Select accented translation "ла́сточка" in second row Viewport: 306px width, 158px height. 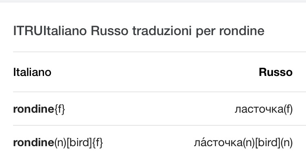tap(218, 142)
